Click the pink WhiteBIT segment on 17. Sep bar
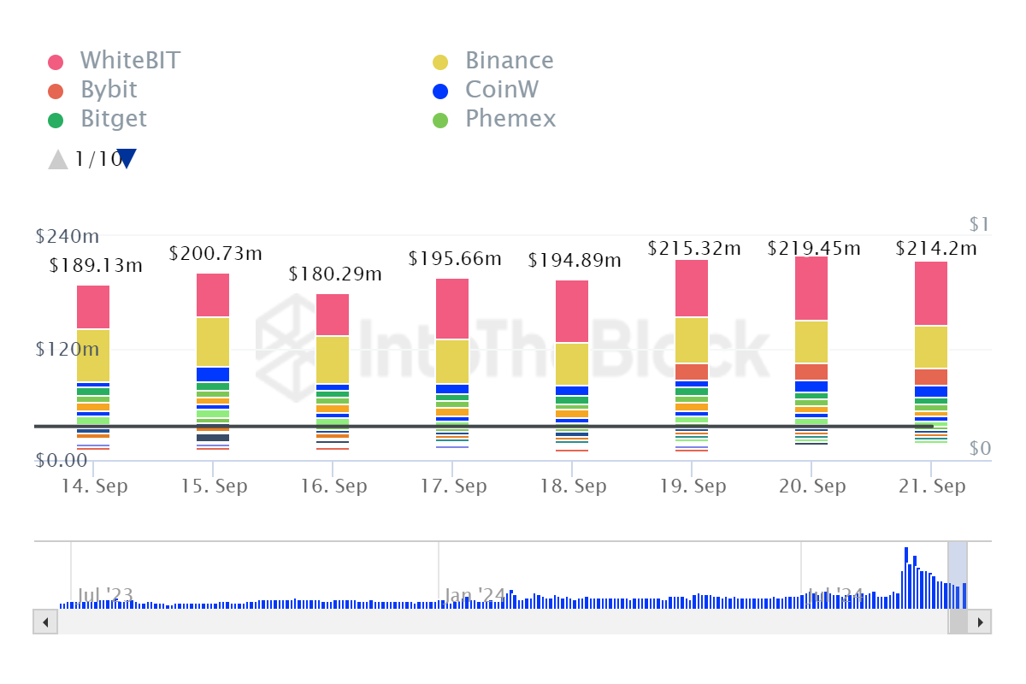The height and width of the screenshot is (684, 1026). [452, 309]
